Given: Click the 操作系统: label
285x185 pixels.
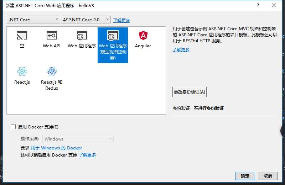Looking at the screenshot, I should click(x=30, y=139).
